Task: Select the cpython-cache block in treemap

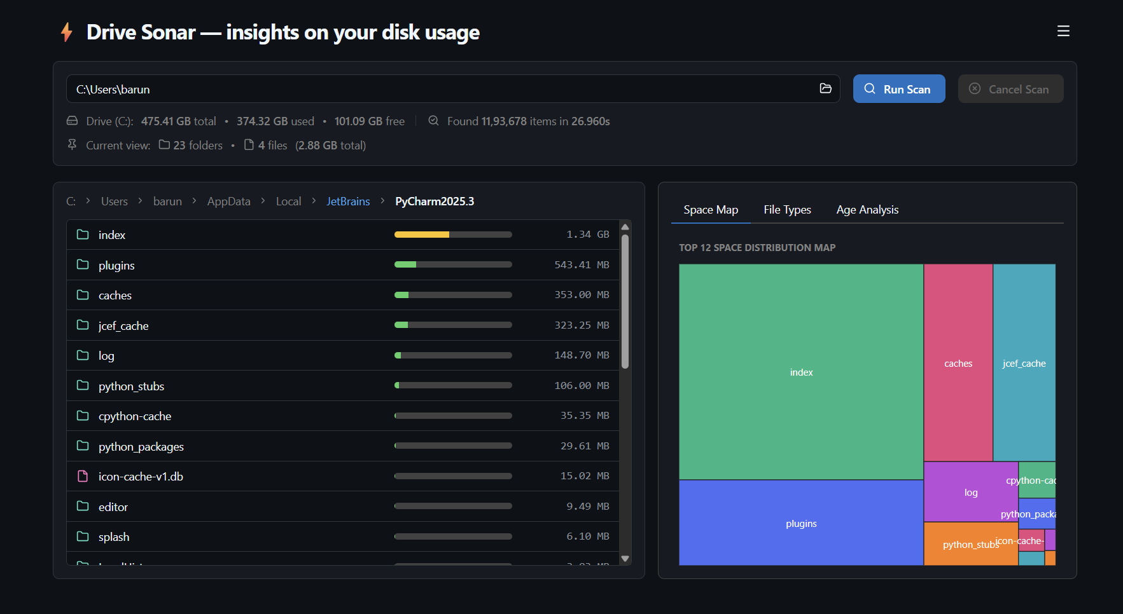Action: tap(1037, 480)
